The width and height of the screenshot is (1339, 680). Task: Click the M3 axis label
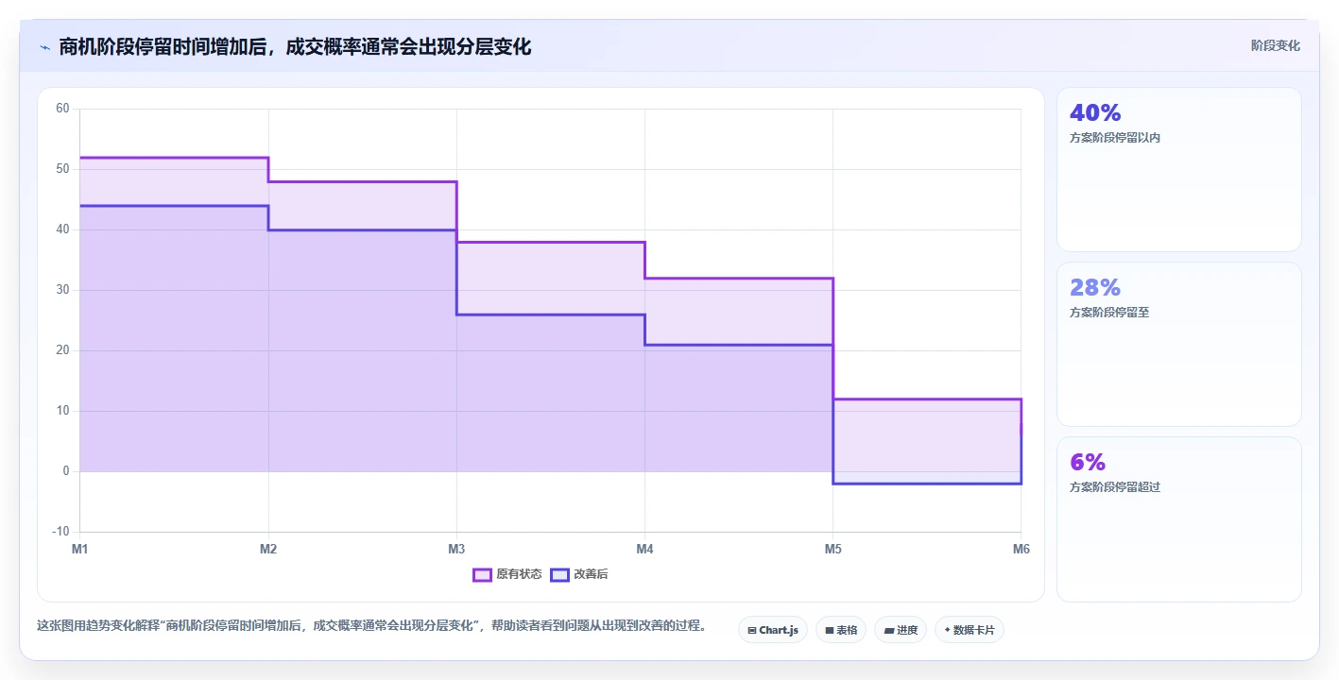456,549
